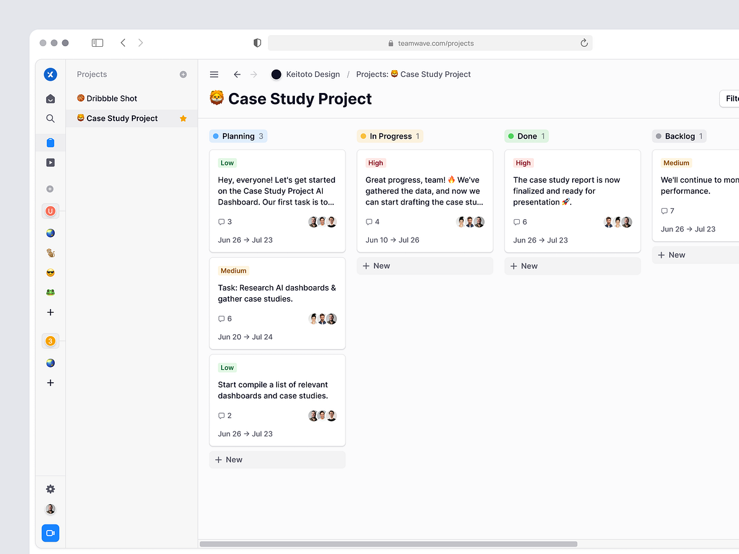
Task: Select the inbox icon in the left sidebar
Action: 50,98
